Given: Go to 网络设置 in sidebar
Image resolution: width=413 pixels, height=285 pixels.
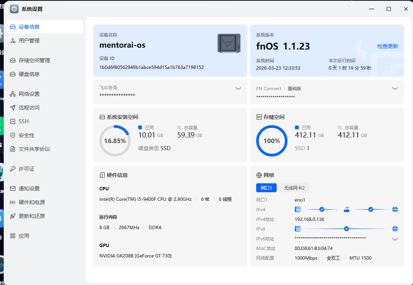Looking at the screenshot, I should click(x=29, y=94).
